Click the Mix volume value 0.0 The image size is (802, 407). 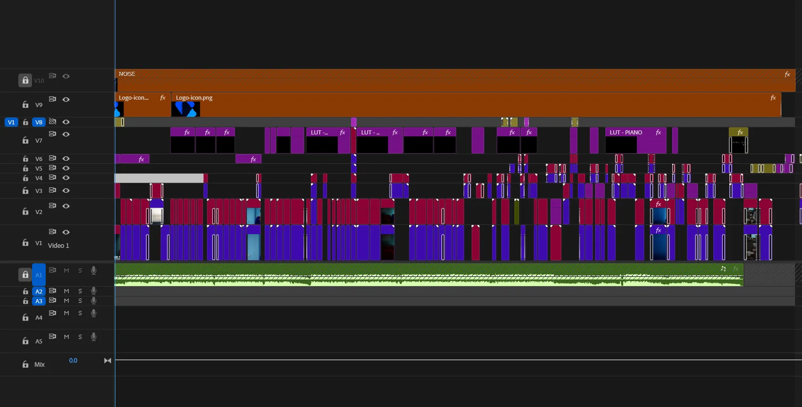(73, 360)
